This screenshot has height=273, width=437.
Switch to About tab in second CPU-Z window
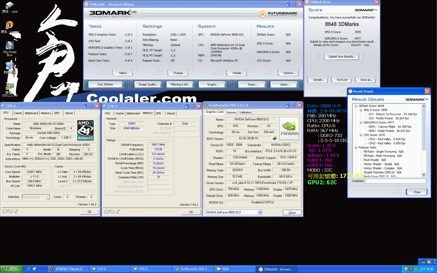[x=171, y=113]
